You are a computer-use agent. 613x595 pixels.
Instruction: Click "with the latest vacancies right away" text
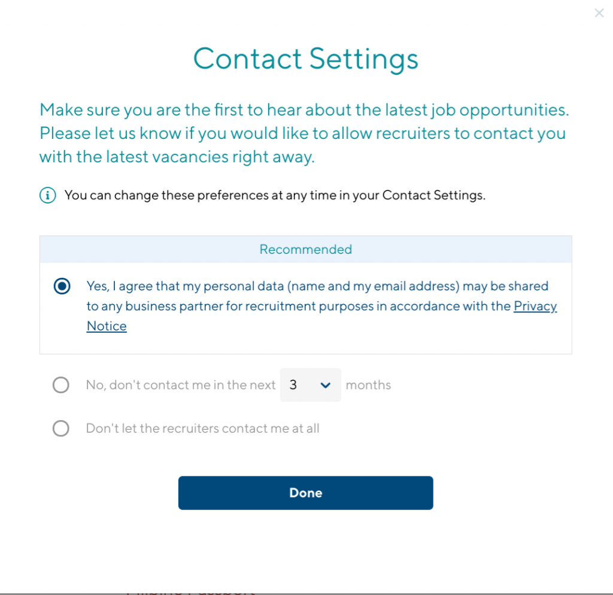(x=178, y=157)
